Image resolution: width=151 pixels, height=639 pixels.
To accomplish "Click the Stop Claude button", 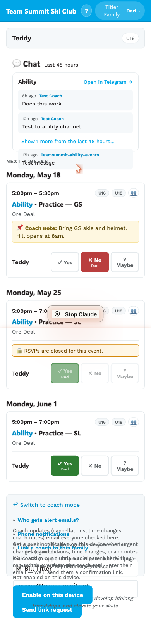I will (75, 314).
